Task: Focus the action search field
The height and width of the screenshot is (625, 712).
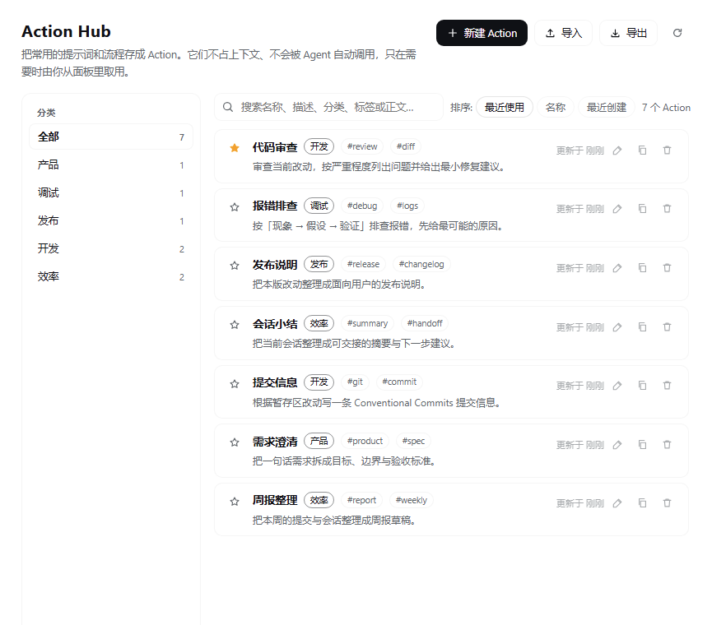Action: point(328,107)
